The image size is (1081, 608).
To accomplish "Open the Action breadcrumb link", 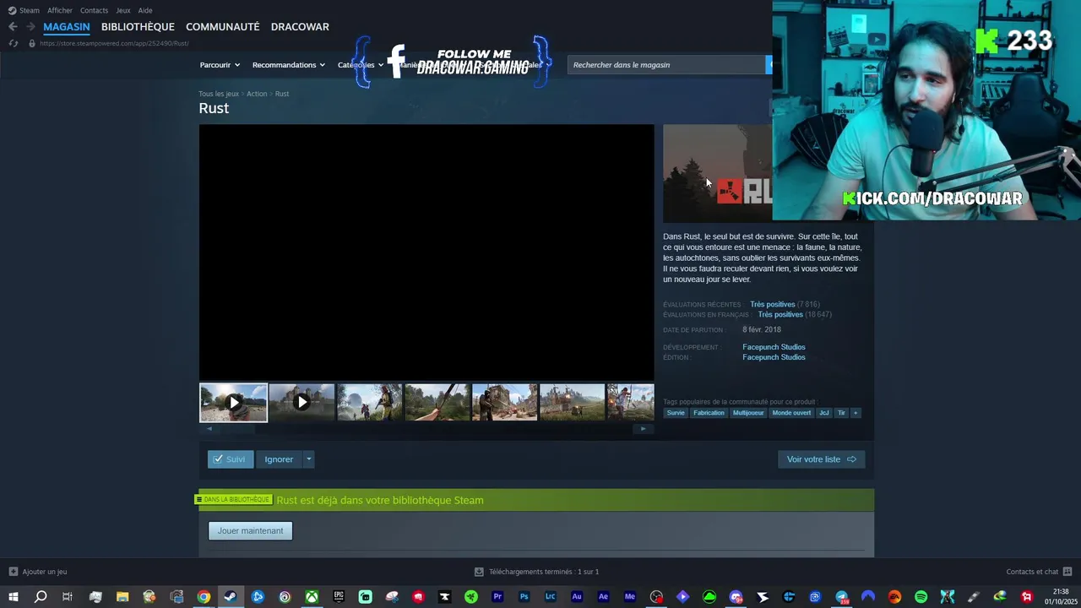I will click(257, 94).
